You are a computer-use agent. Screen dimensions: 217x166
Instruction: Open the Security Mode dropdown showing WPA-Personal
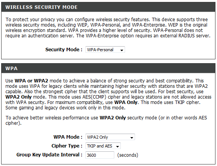(105, 50)
